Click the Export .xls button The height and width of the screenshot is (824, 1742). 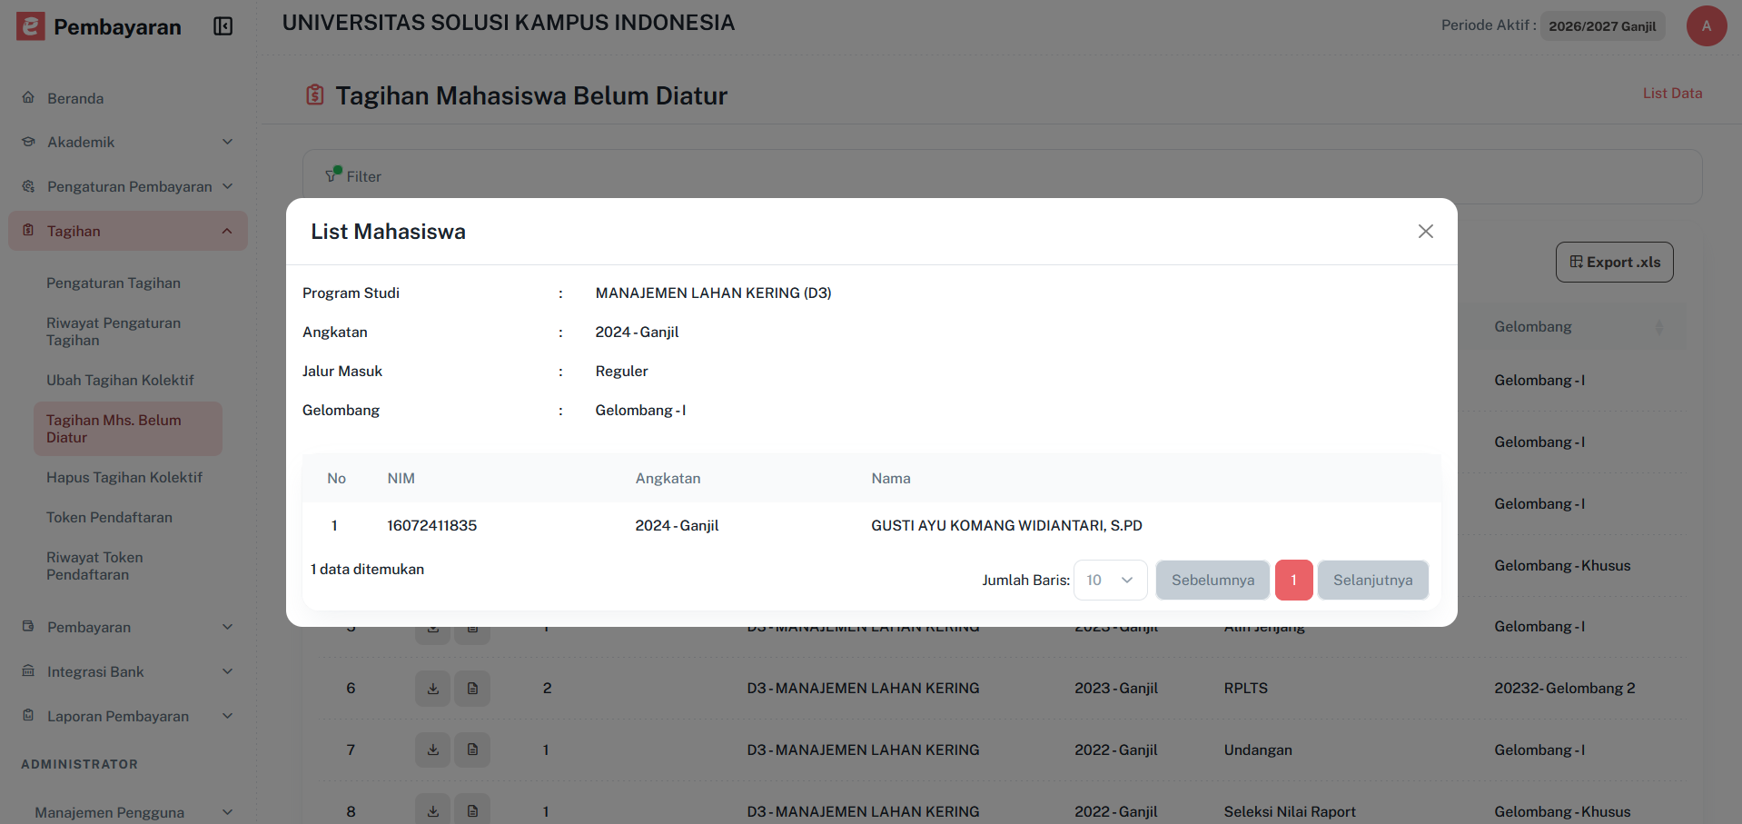[1614, 262]
